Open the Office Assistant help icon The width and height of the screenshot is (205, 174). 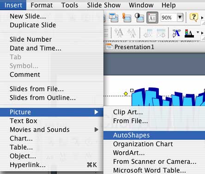193,17
